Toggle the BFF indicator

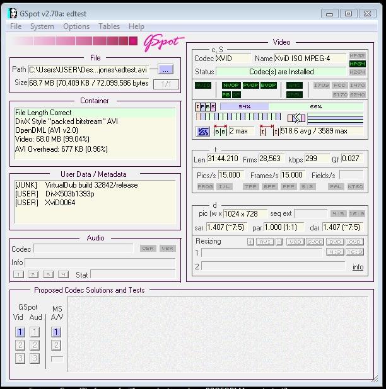pos(269,186)
